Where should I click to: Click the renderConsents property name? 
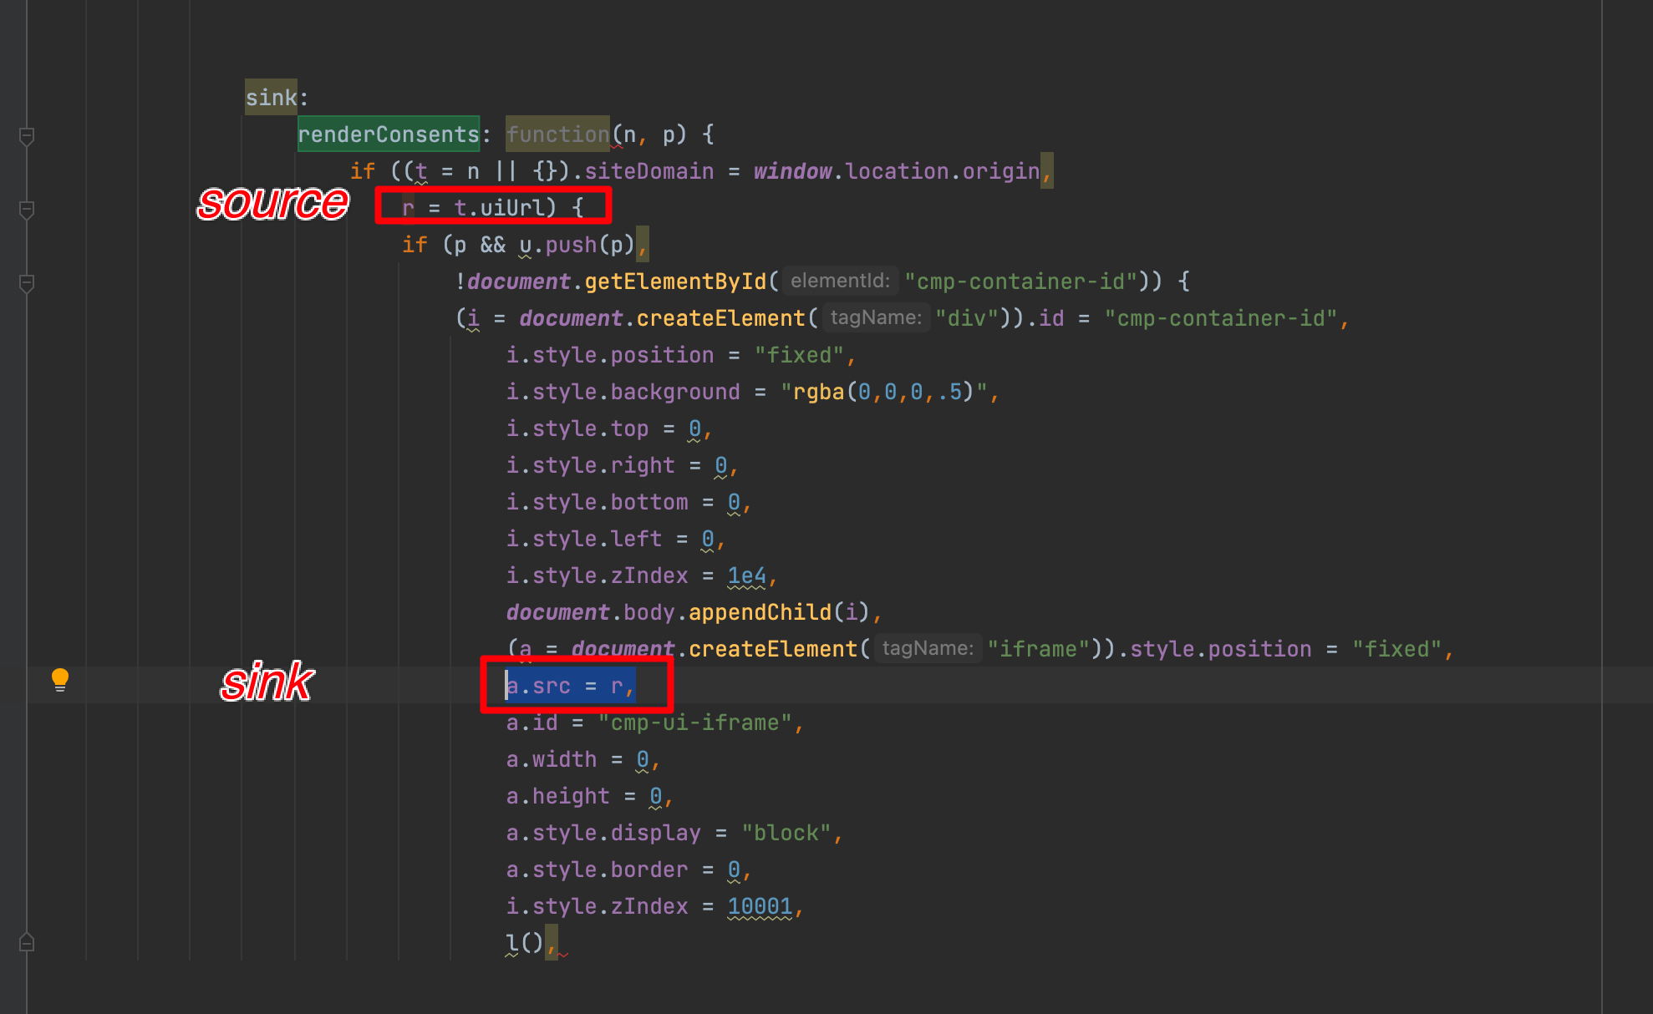(388, 134)
